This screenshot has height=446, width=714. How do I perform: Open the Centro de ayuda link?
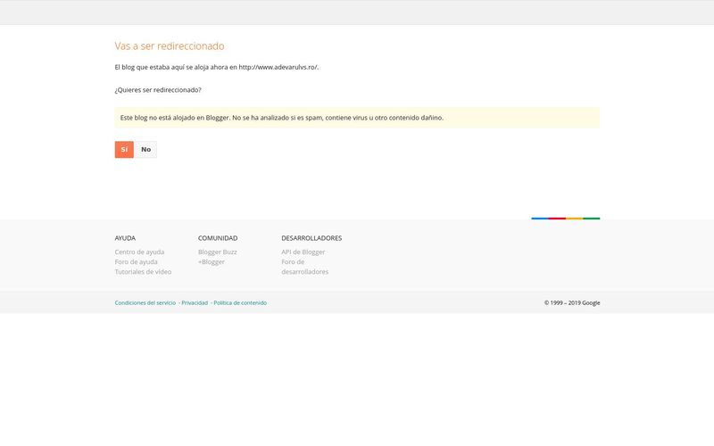(139, 252)
